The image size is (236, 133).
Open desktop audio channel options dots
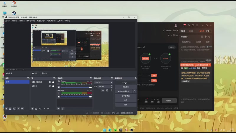coord(59,93)
